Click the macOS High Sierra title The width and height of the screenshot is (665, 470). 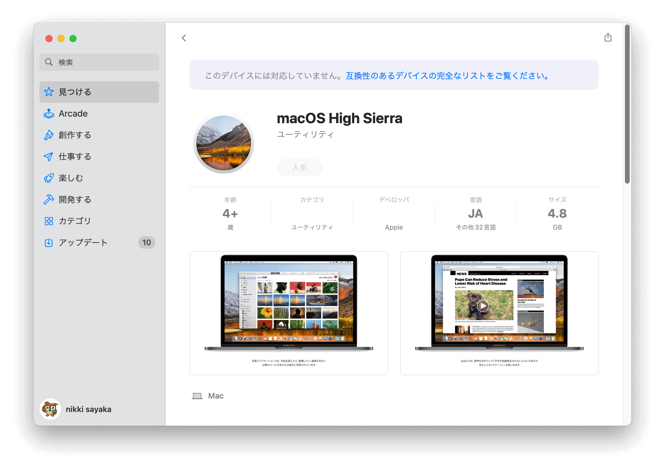(339, 118)
